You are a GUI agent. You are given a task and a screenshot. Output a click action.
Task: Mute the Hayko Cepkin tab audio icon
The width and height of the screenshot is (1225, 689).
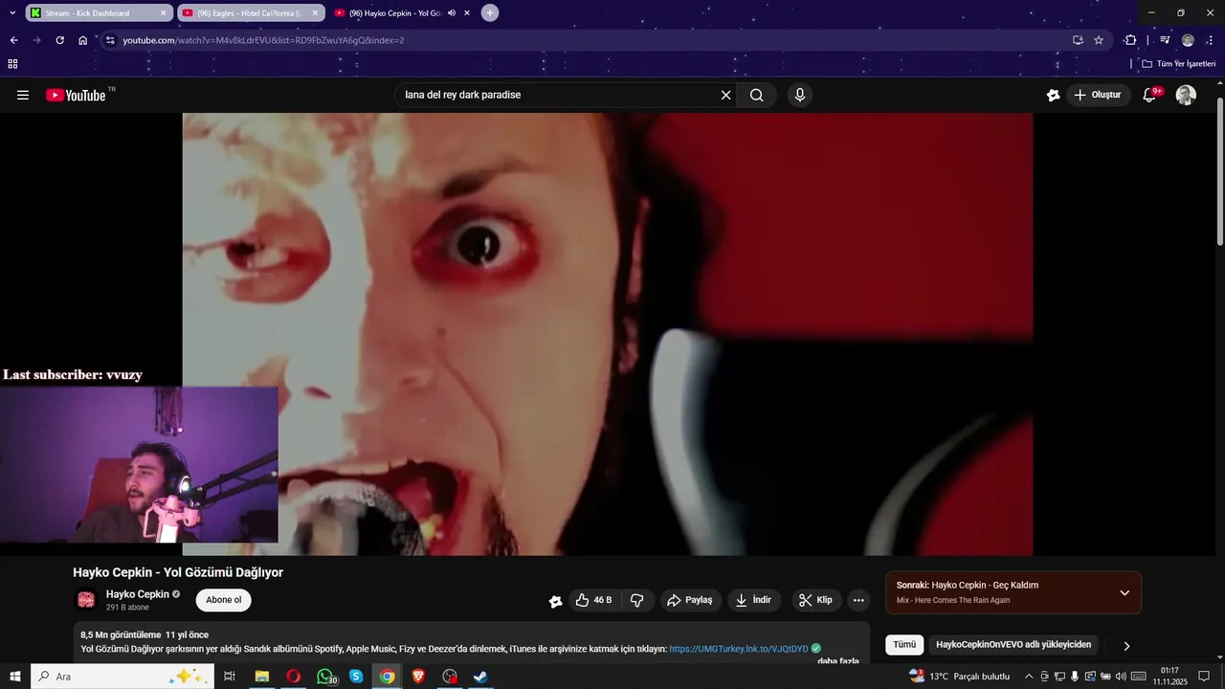(x=452, y=13)
